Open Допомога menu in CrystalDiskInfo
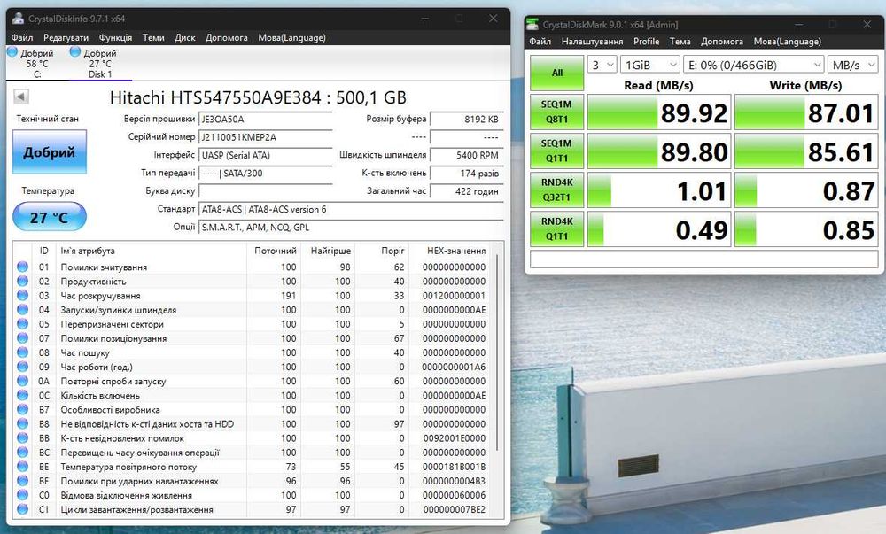This screenshot has width=886, height=534. 227,38
